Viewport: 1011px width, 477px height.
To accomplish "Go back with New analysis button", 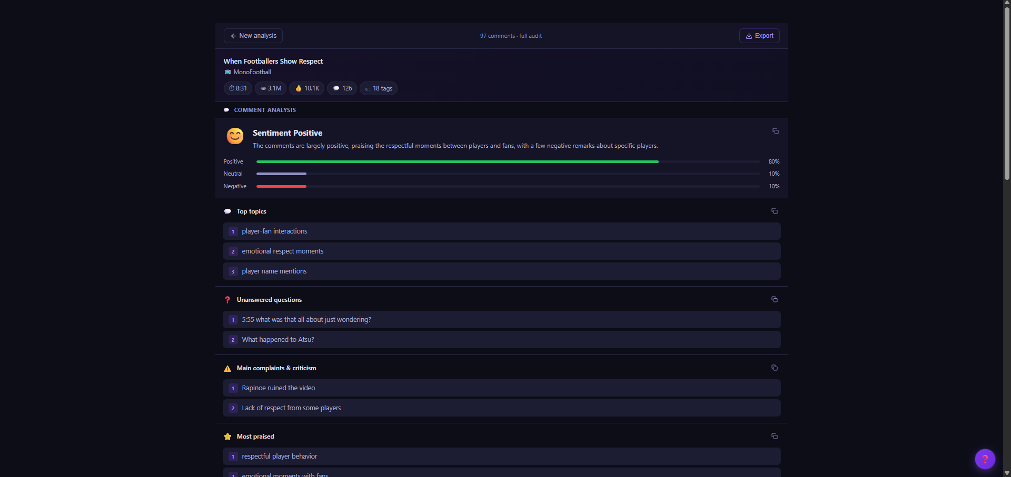I will click(x=253, y=36).
